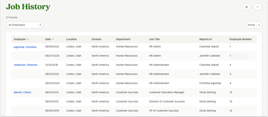This screenshot has width=268, height=117.
Task: Open Agluinda, Christina employee link
Action: point(25,47)
